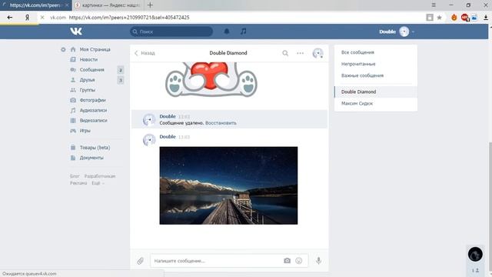Click the Назад back link in chat

145,53
